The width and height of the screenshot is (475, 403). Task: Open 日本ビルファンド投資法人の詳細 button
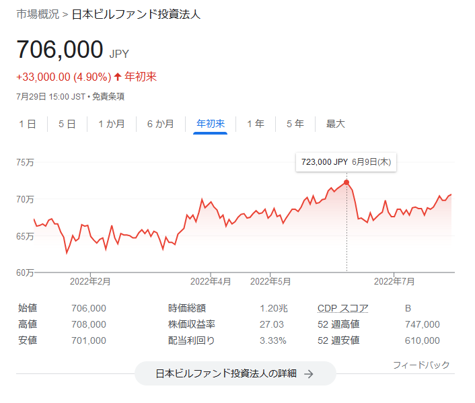click(235, 373)
